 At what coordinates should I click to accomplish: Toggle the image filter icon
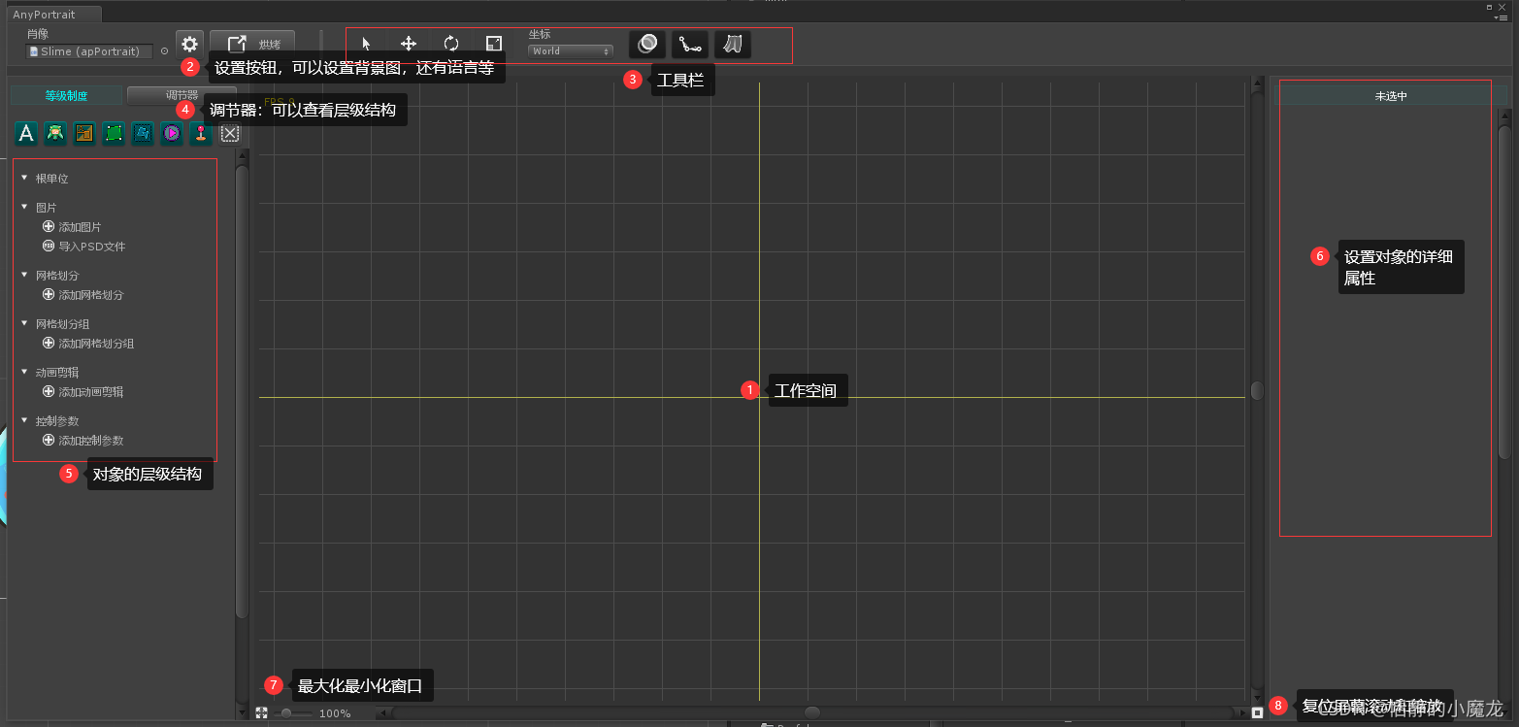(84, 134)
